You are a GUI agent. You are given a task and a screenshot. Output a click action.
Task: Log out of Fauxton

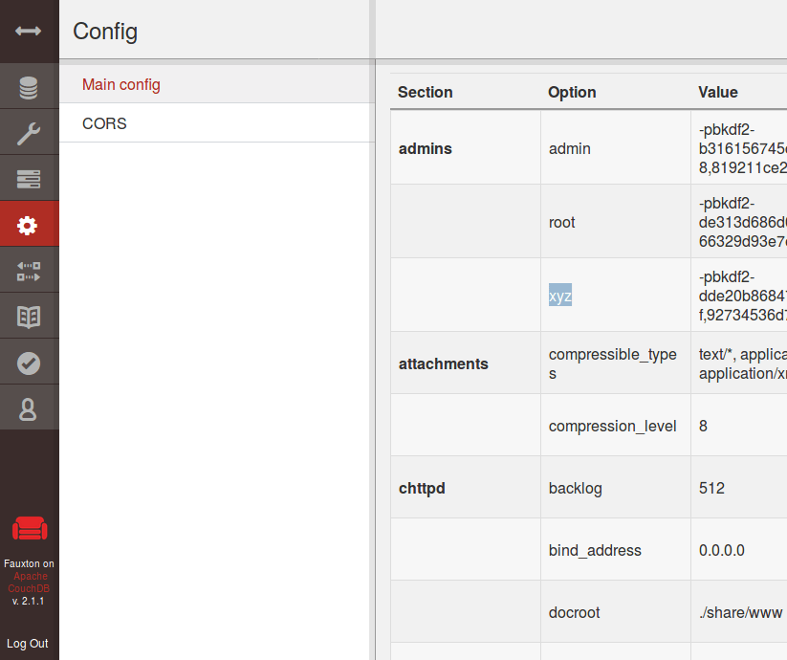click(x=28, y=643)
